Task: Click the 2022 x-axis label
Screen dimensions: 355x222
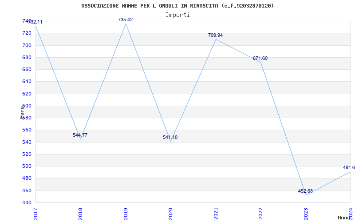Action: pyautogui.click(x=260, y=214)
